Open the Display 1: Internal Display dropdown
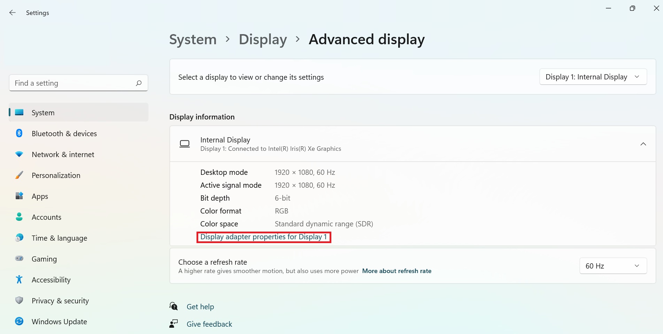Screen dimensions: 663x334 (x=593, y=77)
